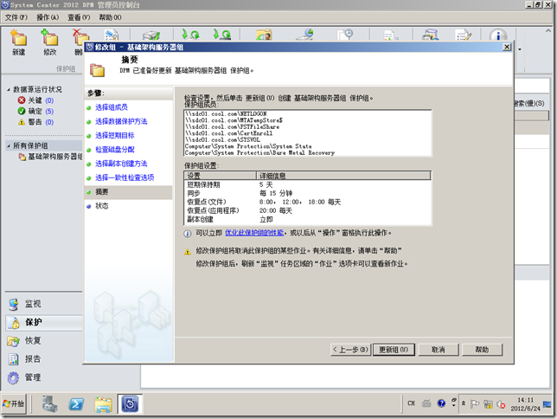
Task: Select the 状态 step in the wizard
Action: (101, 206)
